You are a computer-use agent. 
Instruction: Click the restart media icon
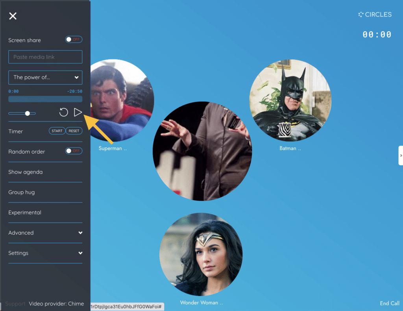click(63, 112)
